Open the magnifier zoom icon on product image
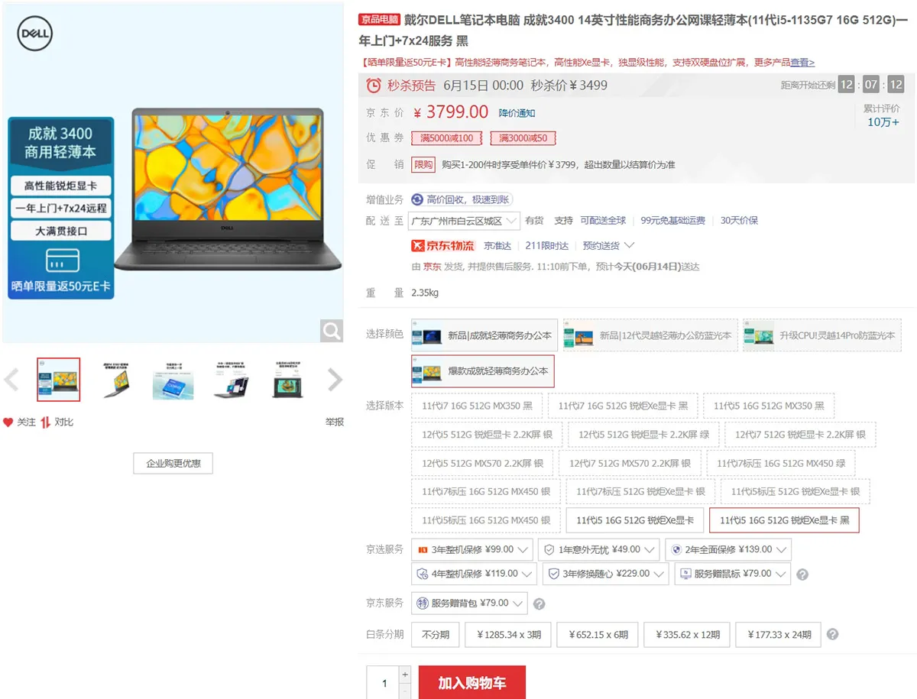This screenshot has height=699, width=917. tap(331, 331)
